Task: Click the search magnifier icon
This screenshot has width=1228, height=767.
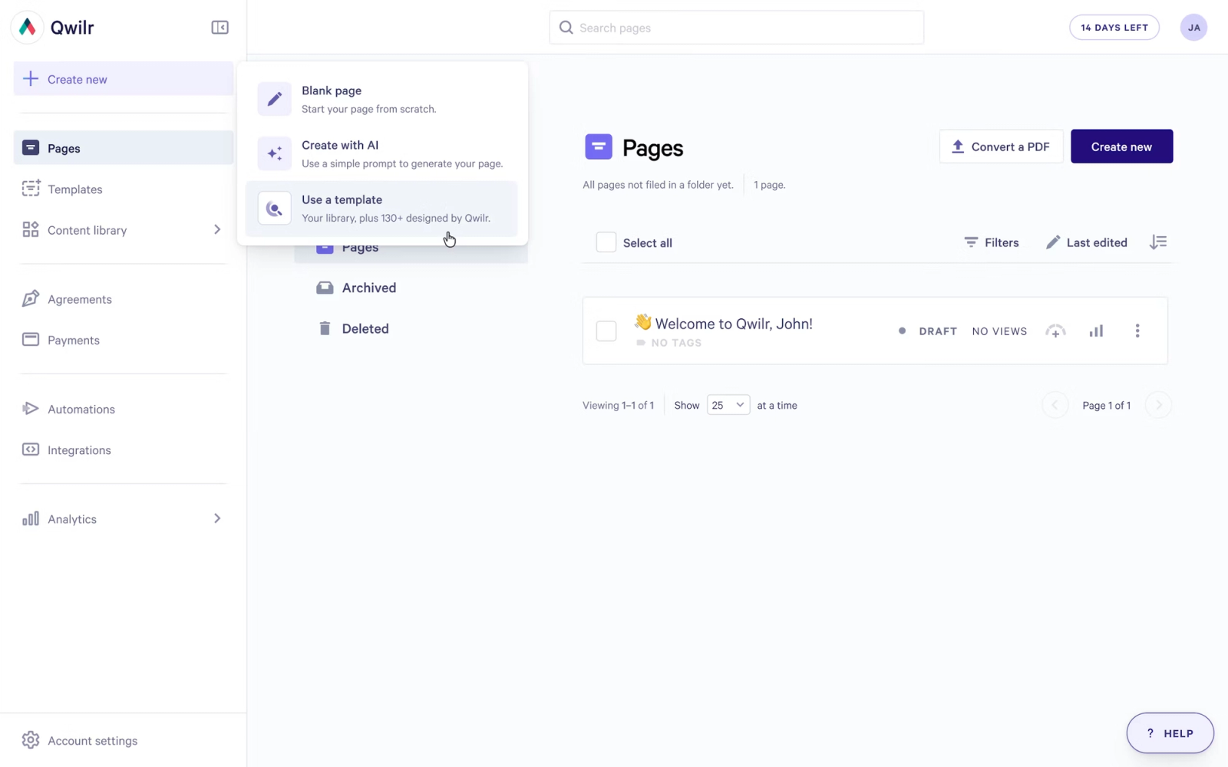Action: (x=566, y=28)
